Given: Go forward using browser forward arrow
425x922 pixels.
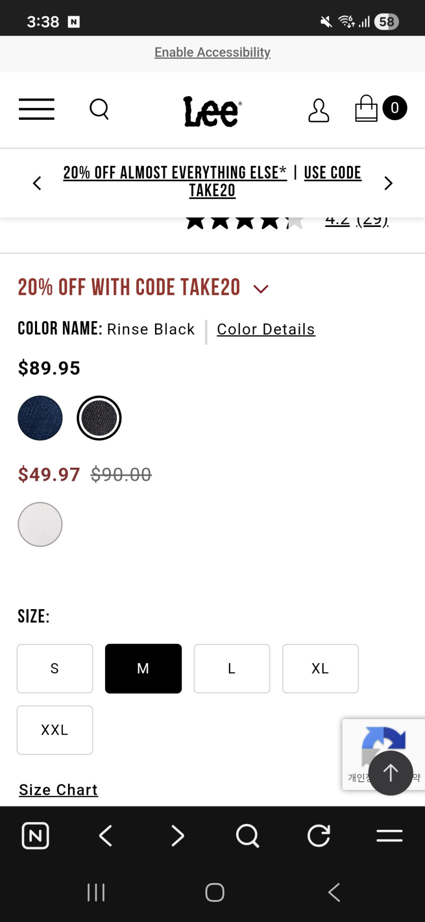Looking at the screenshot, I should [x=177, y=835].
